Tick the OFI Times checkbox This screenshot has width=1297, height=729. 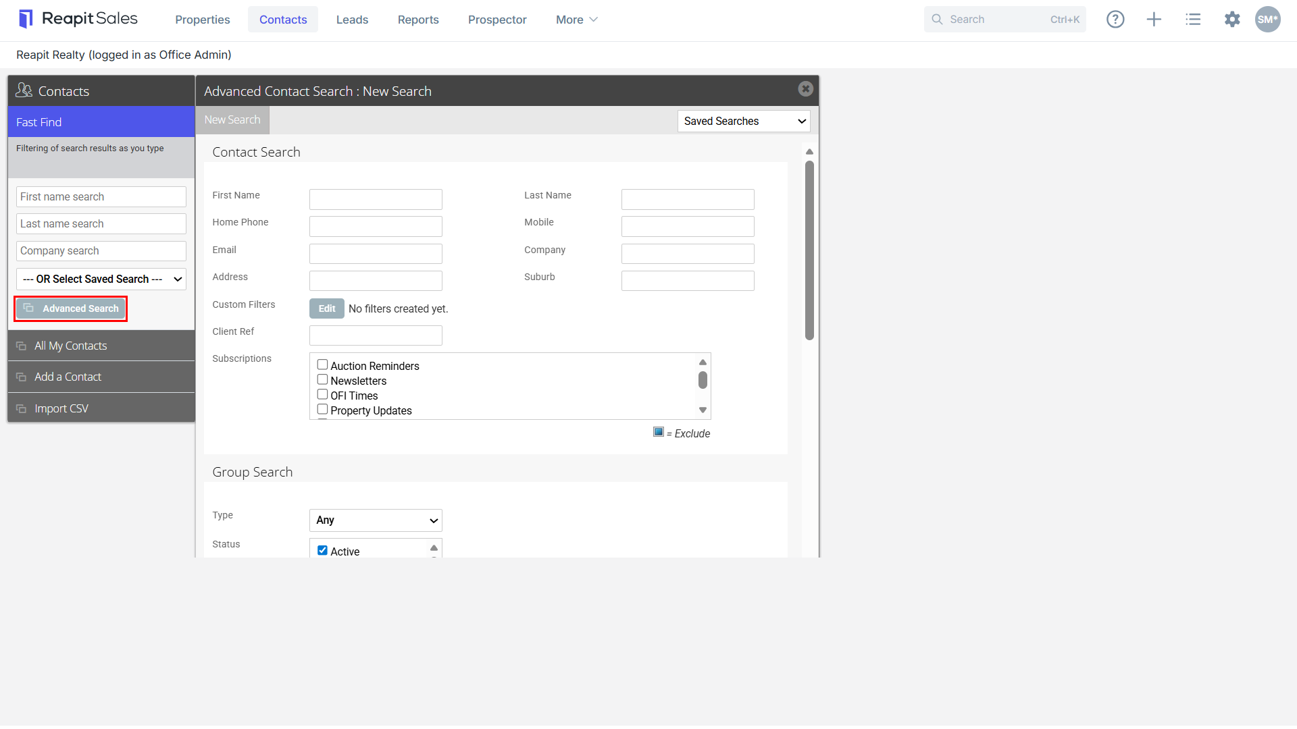[322, 394]
